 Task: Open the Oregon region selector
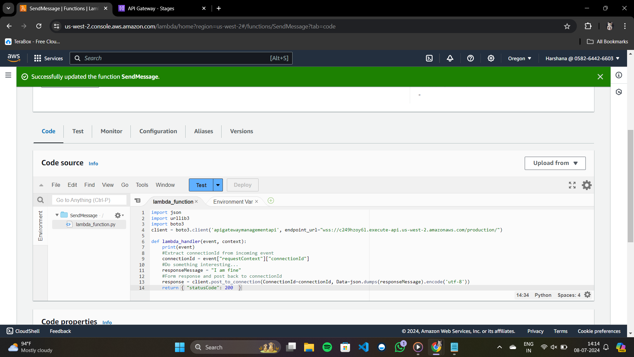519,59
